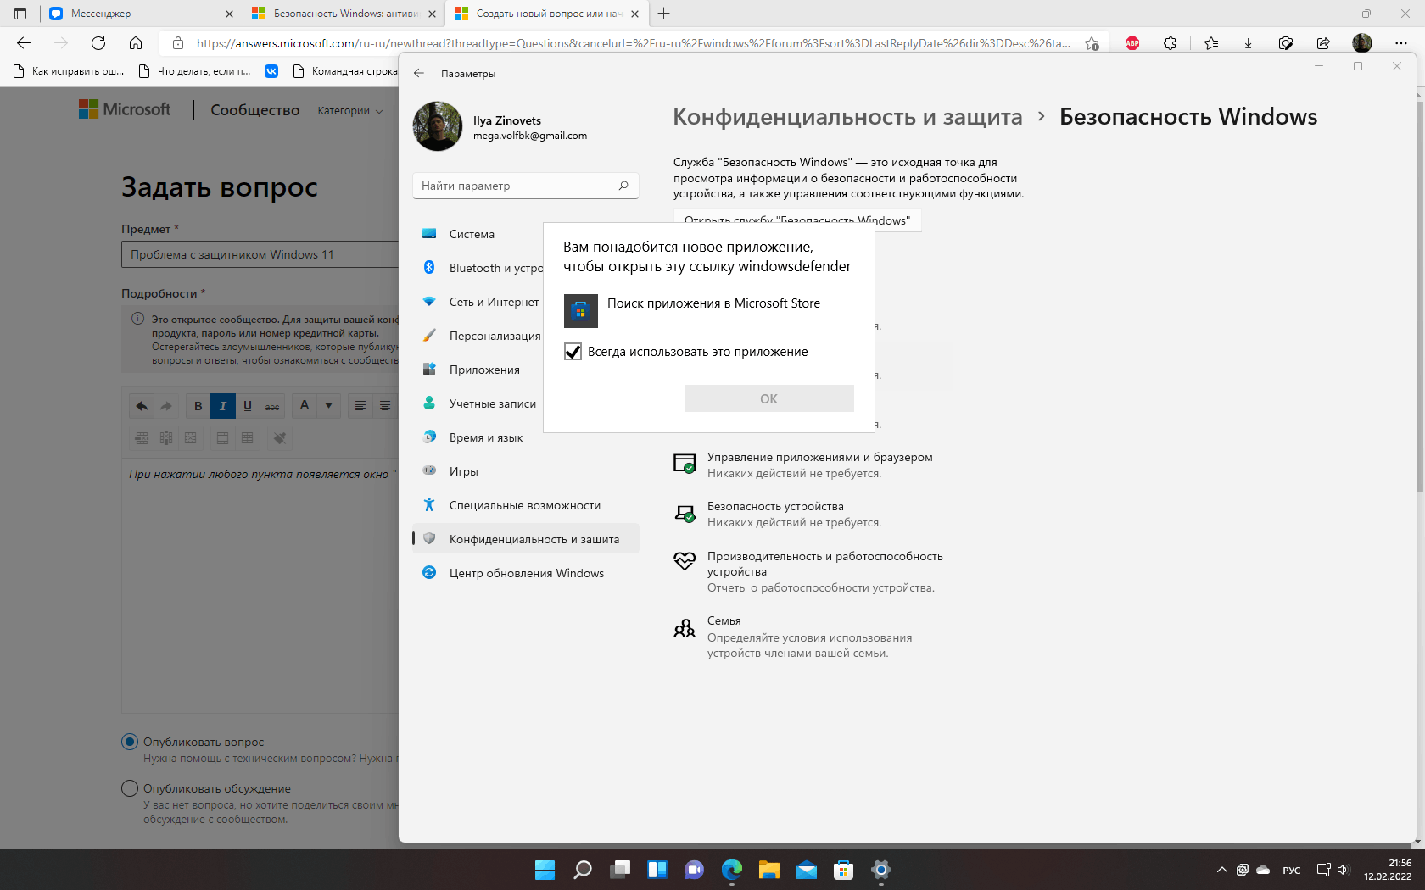Open AdBlock Plus extension
Image resolution: width=1425 pixels, height=890 pixels.
click(1132, 43)
